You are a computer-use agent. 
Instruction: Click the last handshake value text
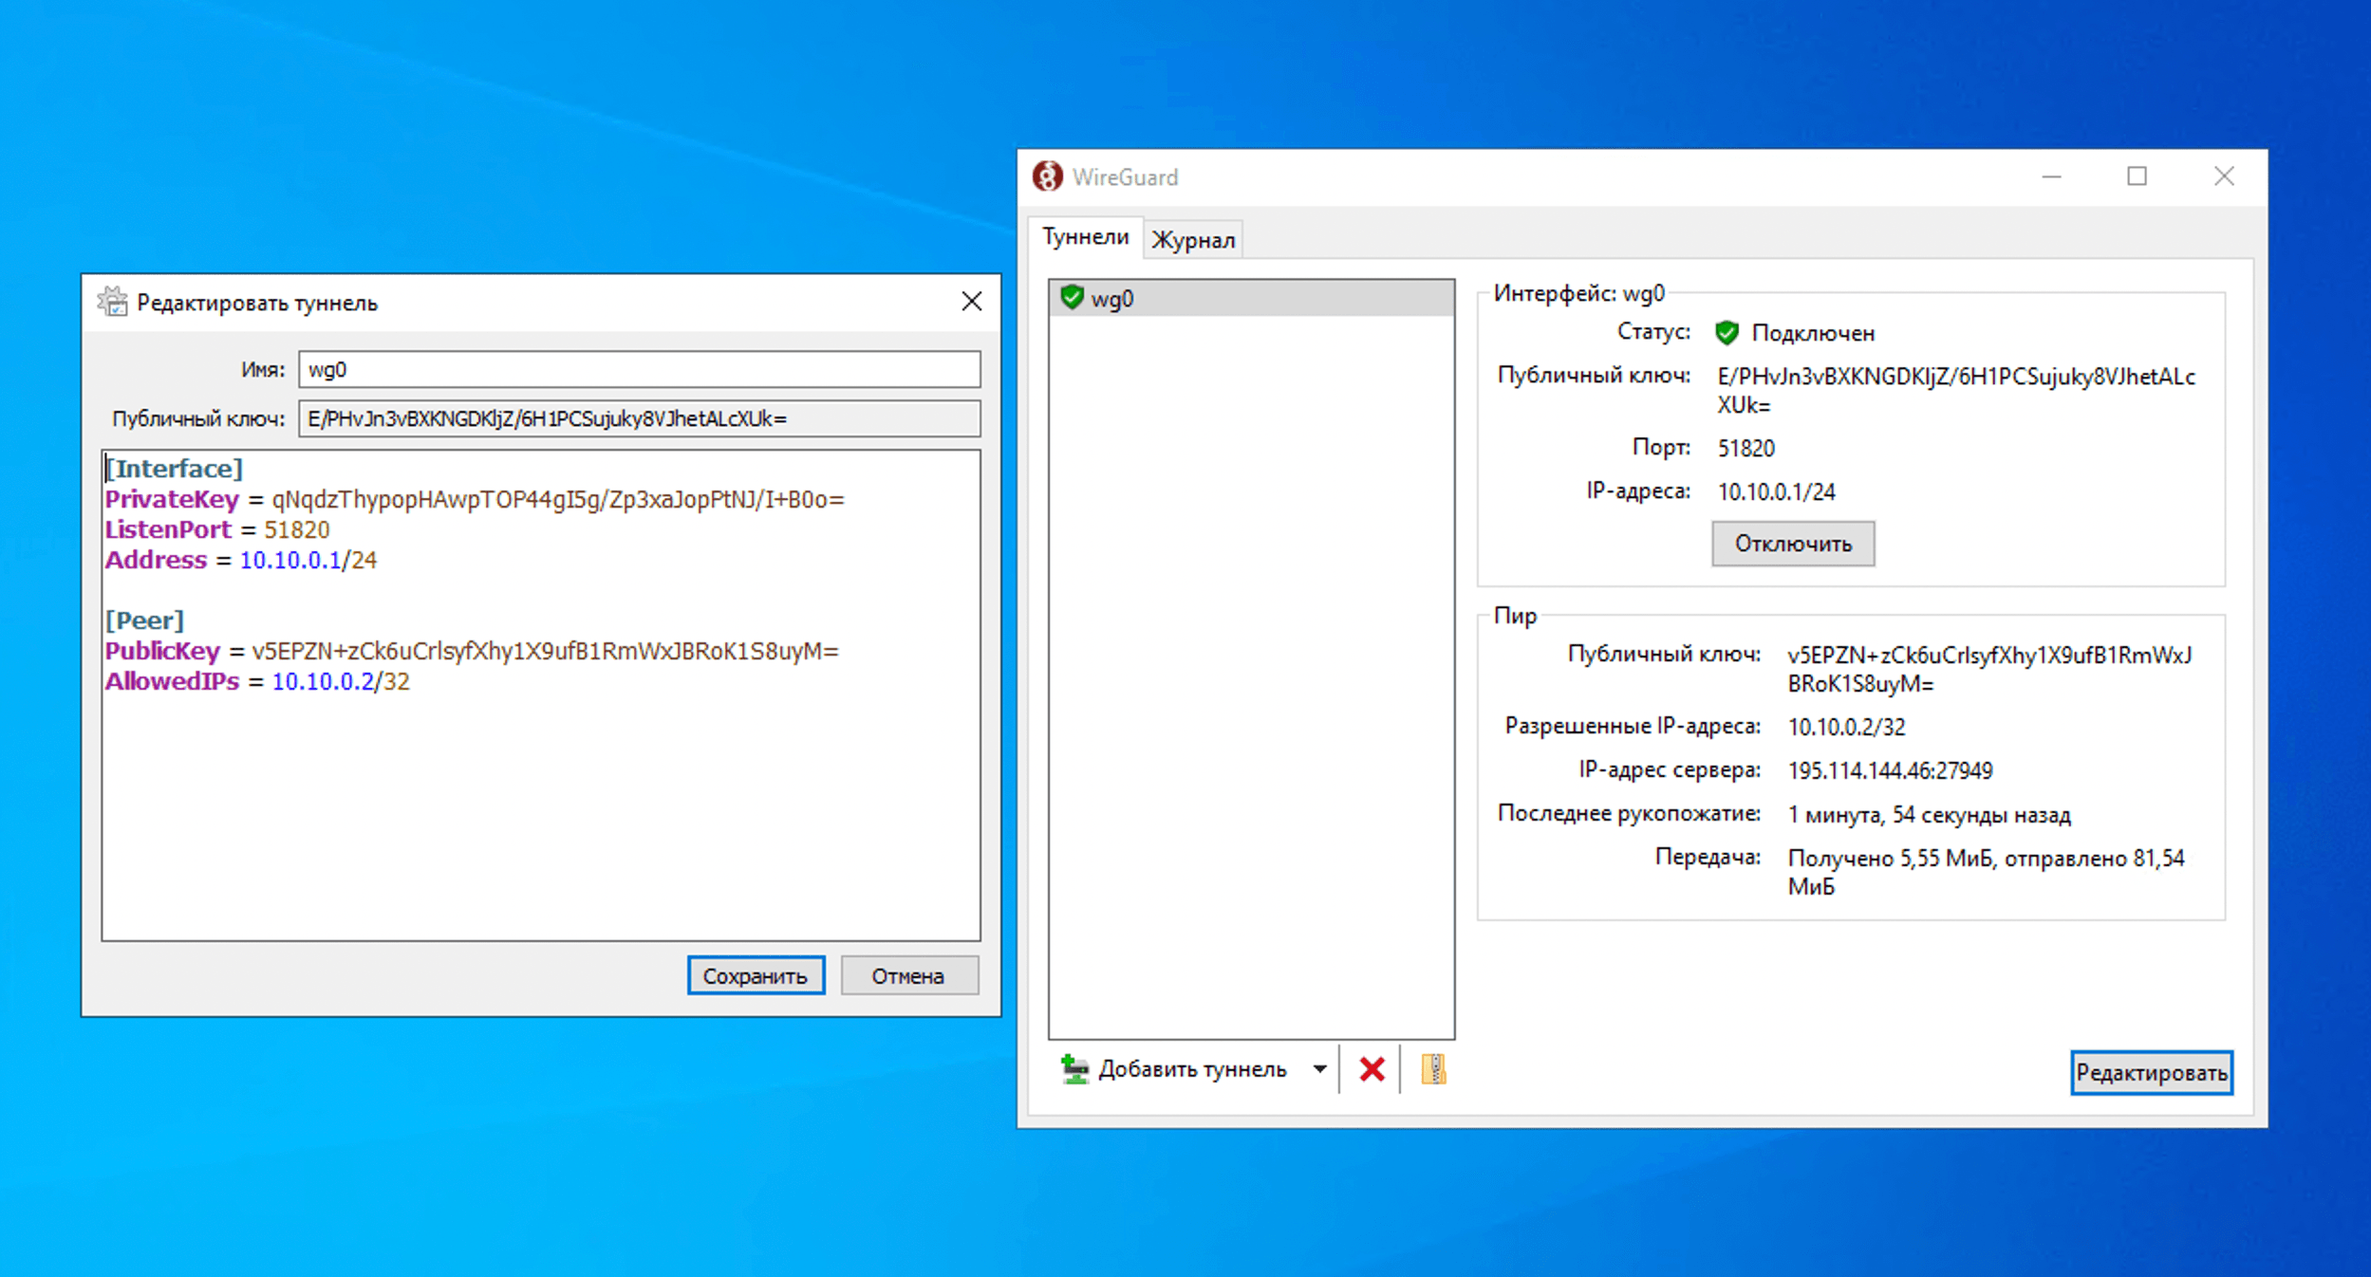click(x=1929, y=814)
